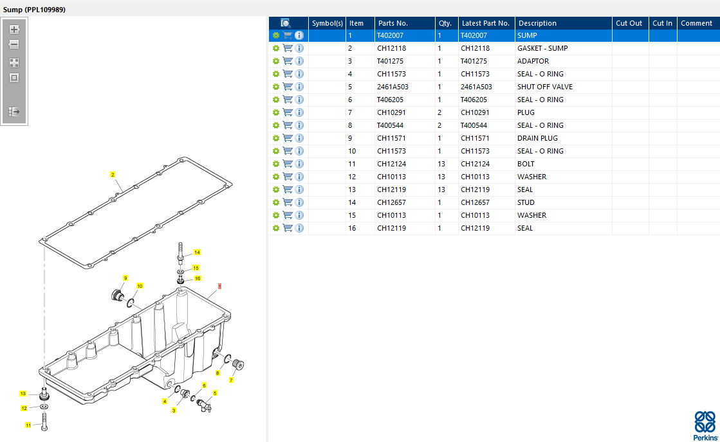720x442 pixels.
Task: Add GASKET - SUMP to cart
Action: coord(288,48)
